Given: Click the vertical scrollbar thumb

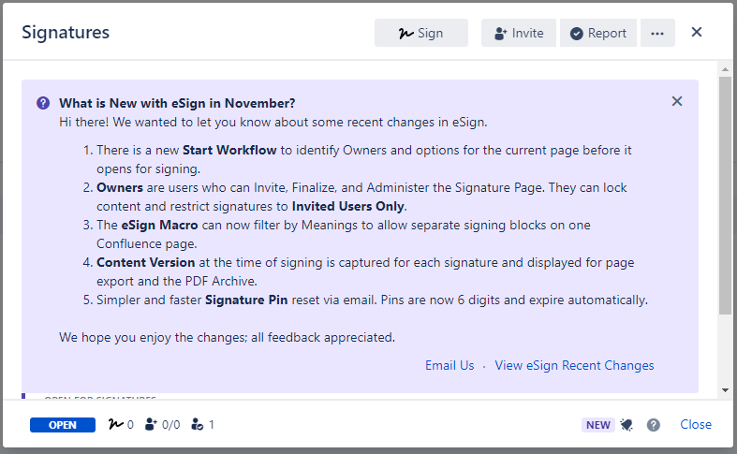Looking at the screenshot, I should tap(725, 197).
